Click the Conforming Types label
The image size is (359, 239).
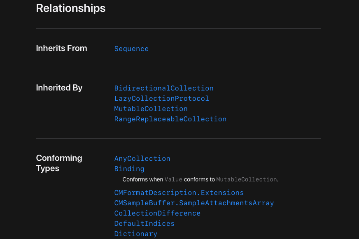pyautogui.click(x=59, y=163)
